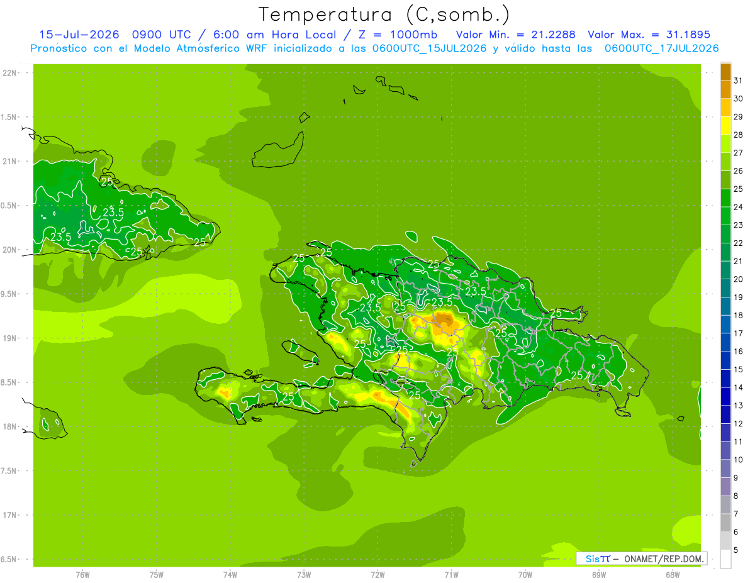Viewport: 755px width, 583px height.
Task: Select the date "15-Jul-2026" in header
Action: click(x=81, y=35)
